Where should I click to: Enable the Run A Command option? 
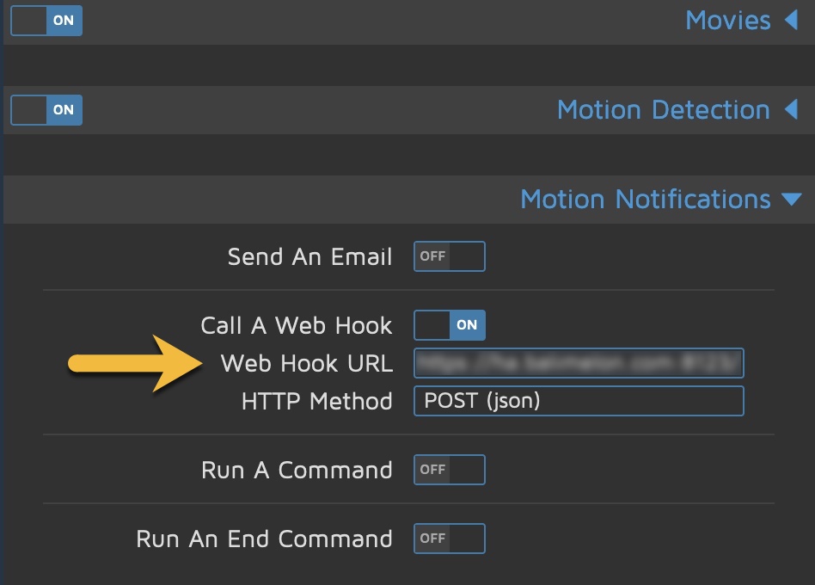point(449,470)
